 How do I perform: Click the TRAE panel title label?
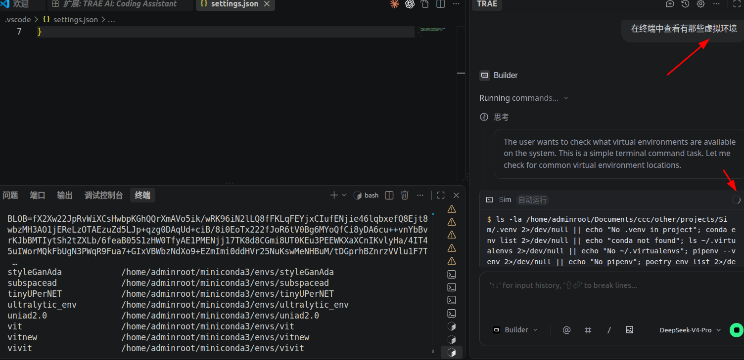coord(487,4)
